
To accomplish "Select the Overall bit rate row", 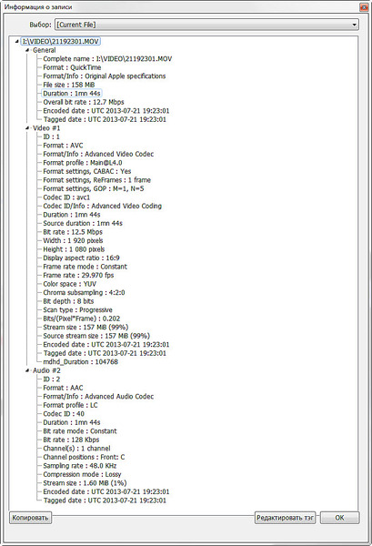I will tap(84, 102).
